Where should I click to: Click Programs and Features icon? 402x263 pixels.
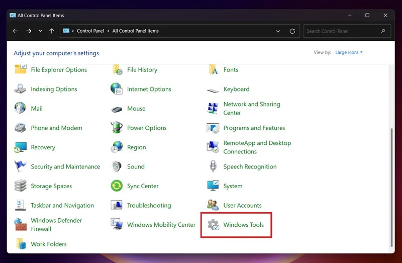point(213,128)
